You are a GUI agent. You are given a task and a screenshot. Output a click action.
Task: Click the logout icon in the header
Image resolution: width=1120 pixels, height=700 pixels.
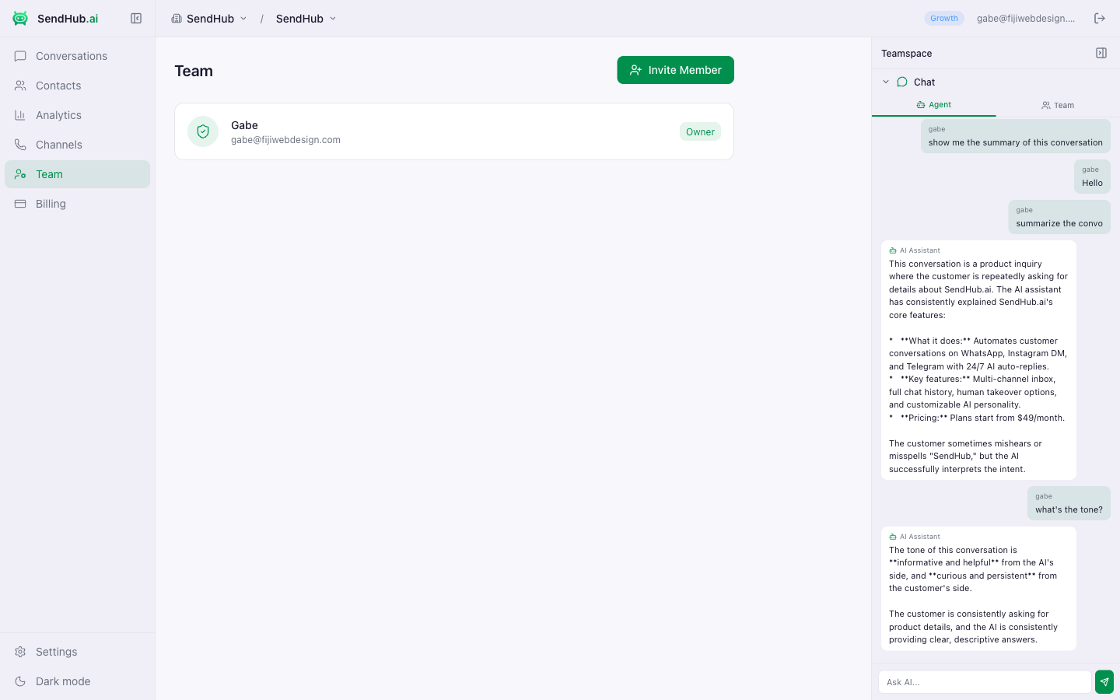tap(1100, 19)
